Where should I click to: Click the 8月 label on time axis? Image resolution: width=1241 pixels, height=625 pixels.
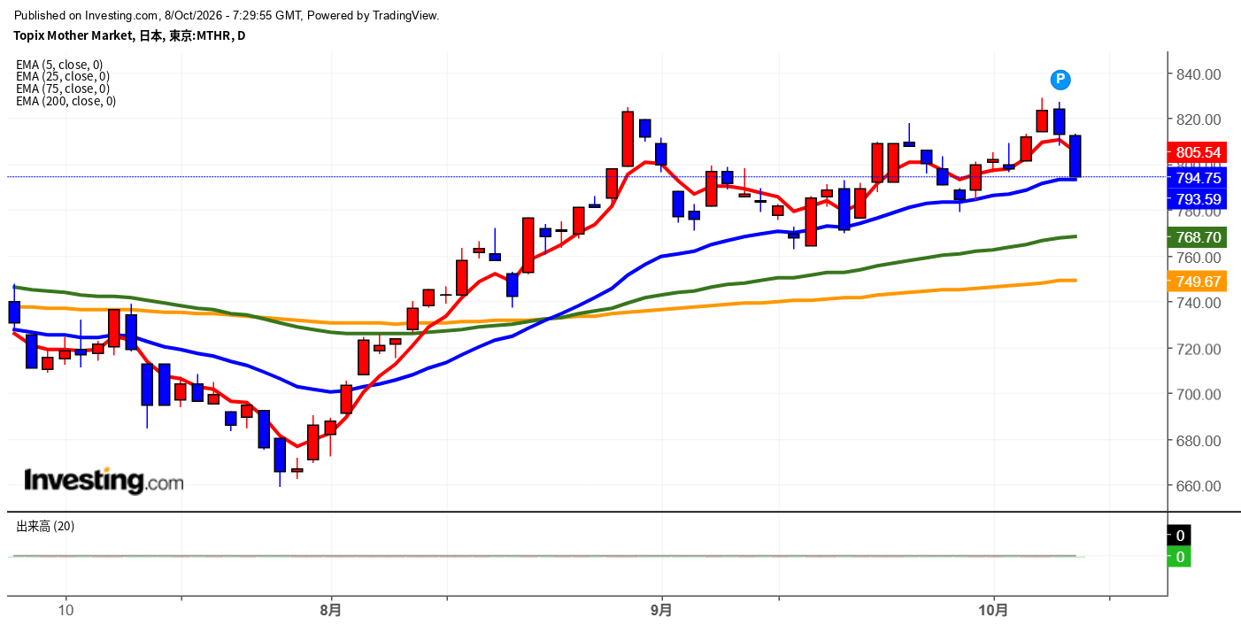tap(331, 610)
